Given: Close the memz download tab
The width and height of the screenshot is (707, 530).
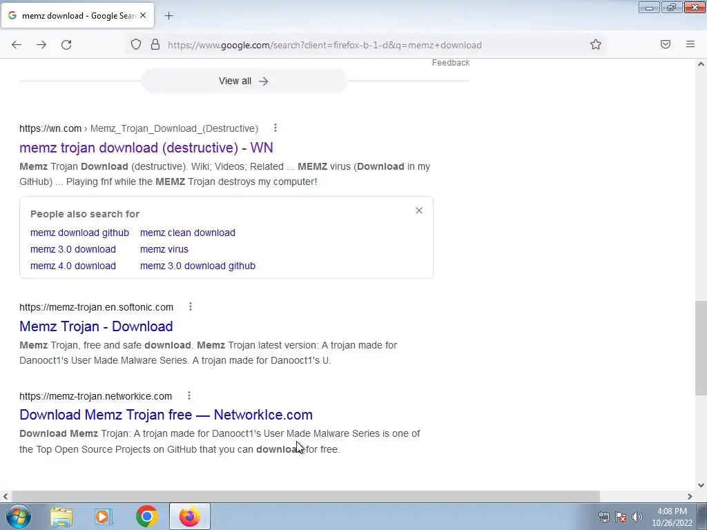Looking at the screenshot, I should pos(143,15).
